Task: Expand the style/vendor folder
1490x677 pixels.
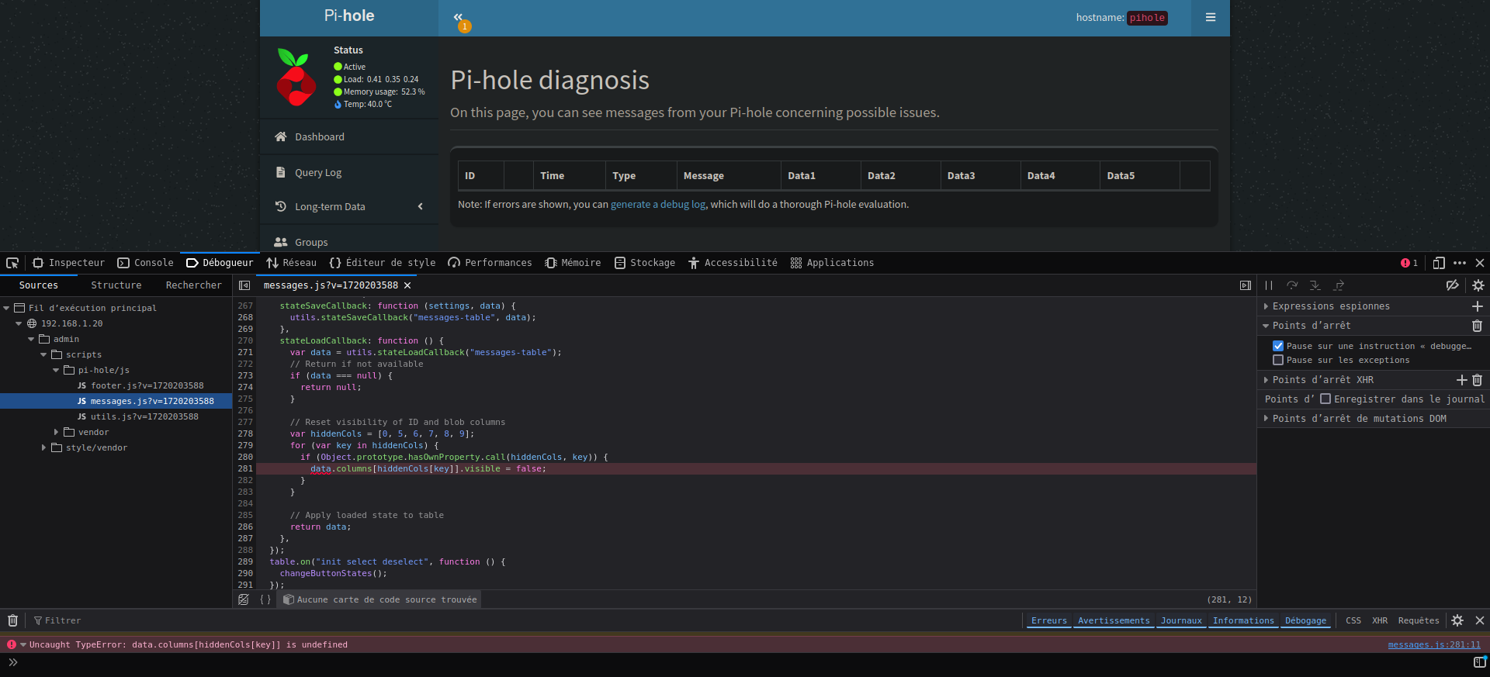Action: coord(43,447)
